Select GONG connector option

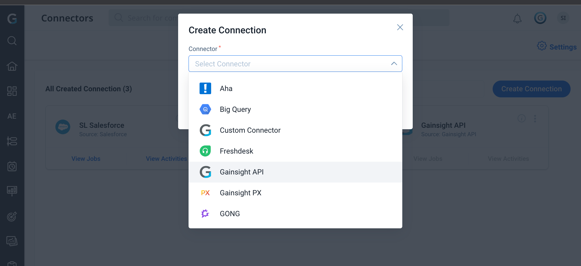(295, 214)
